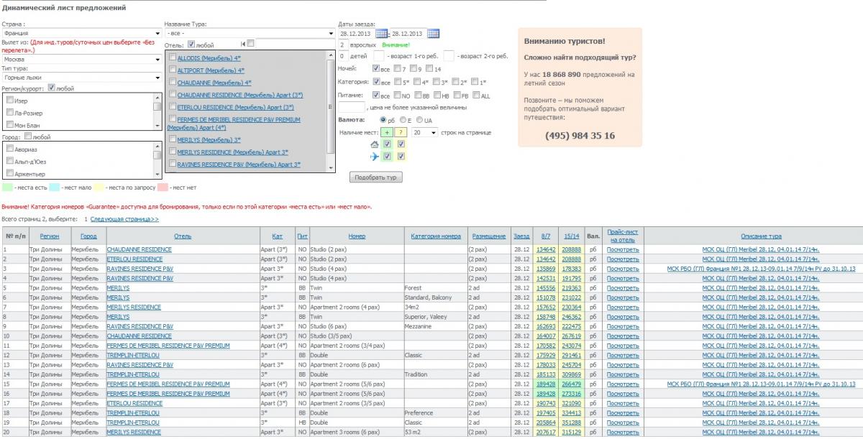863x439 pixels.
Task: Click the children count input field
Action: coord(343,56)
